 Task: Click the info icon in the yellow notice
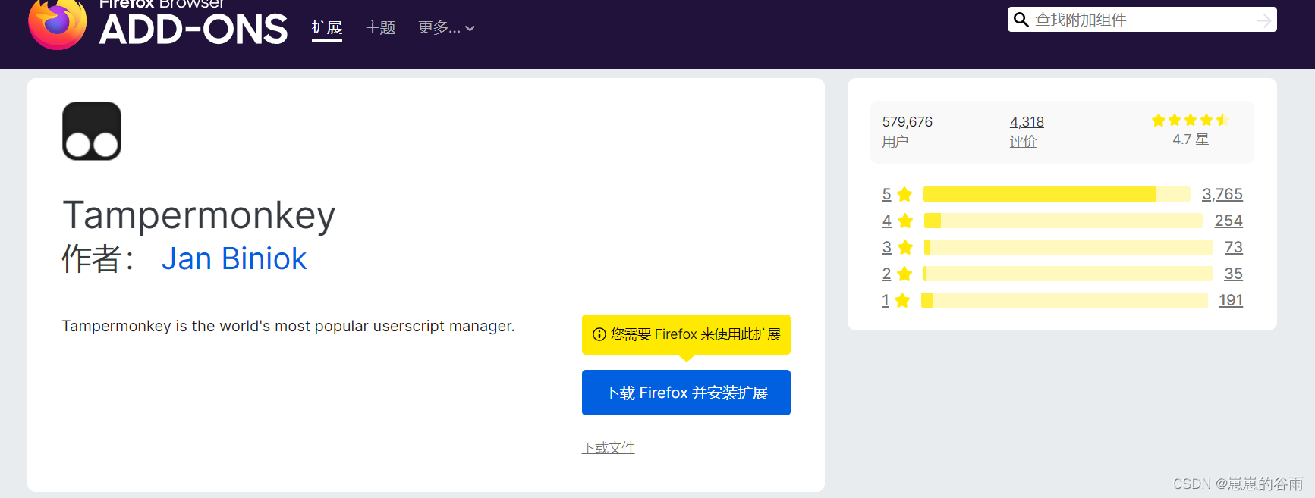tap(599, 334)
